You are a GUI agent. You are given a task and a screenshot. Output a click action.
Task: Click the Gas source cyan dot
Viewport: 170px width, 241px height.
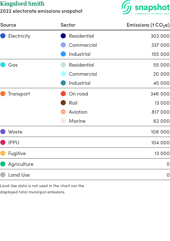3,65
